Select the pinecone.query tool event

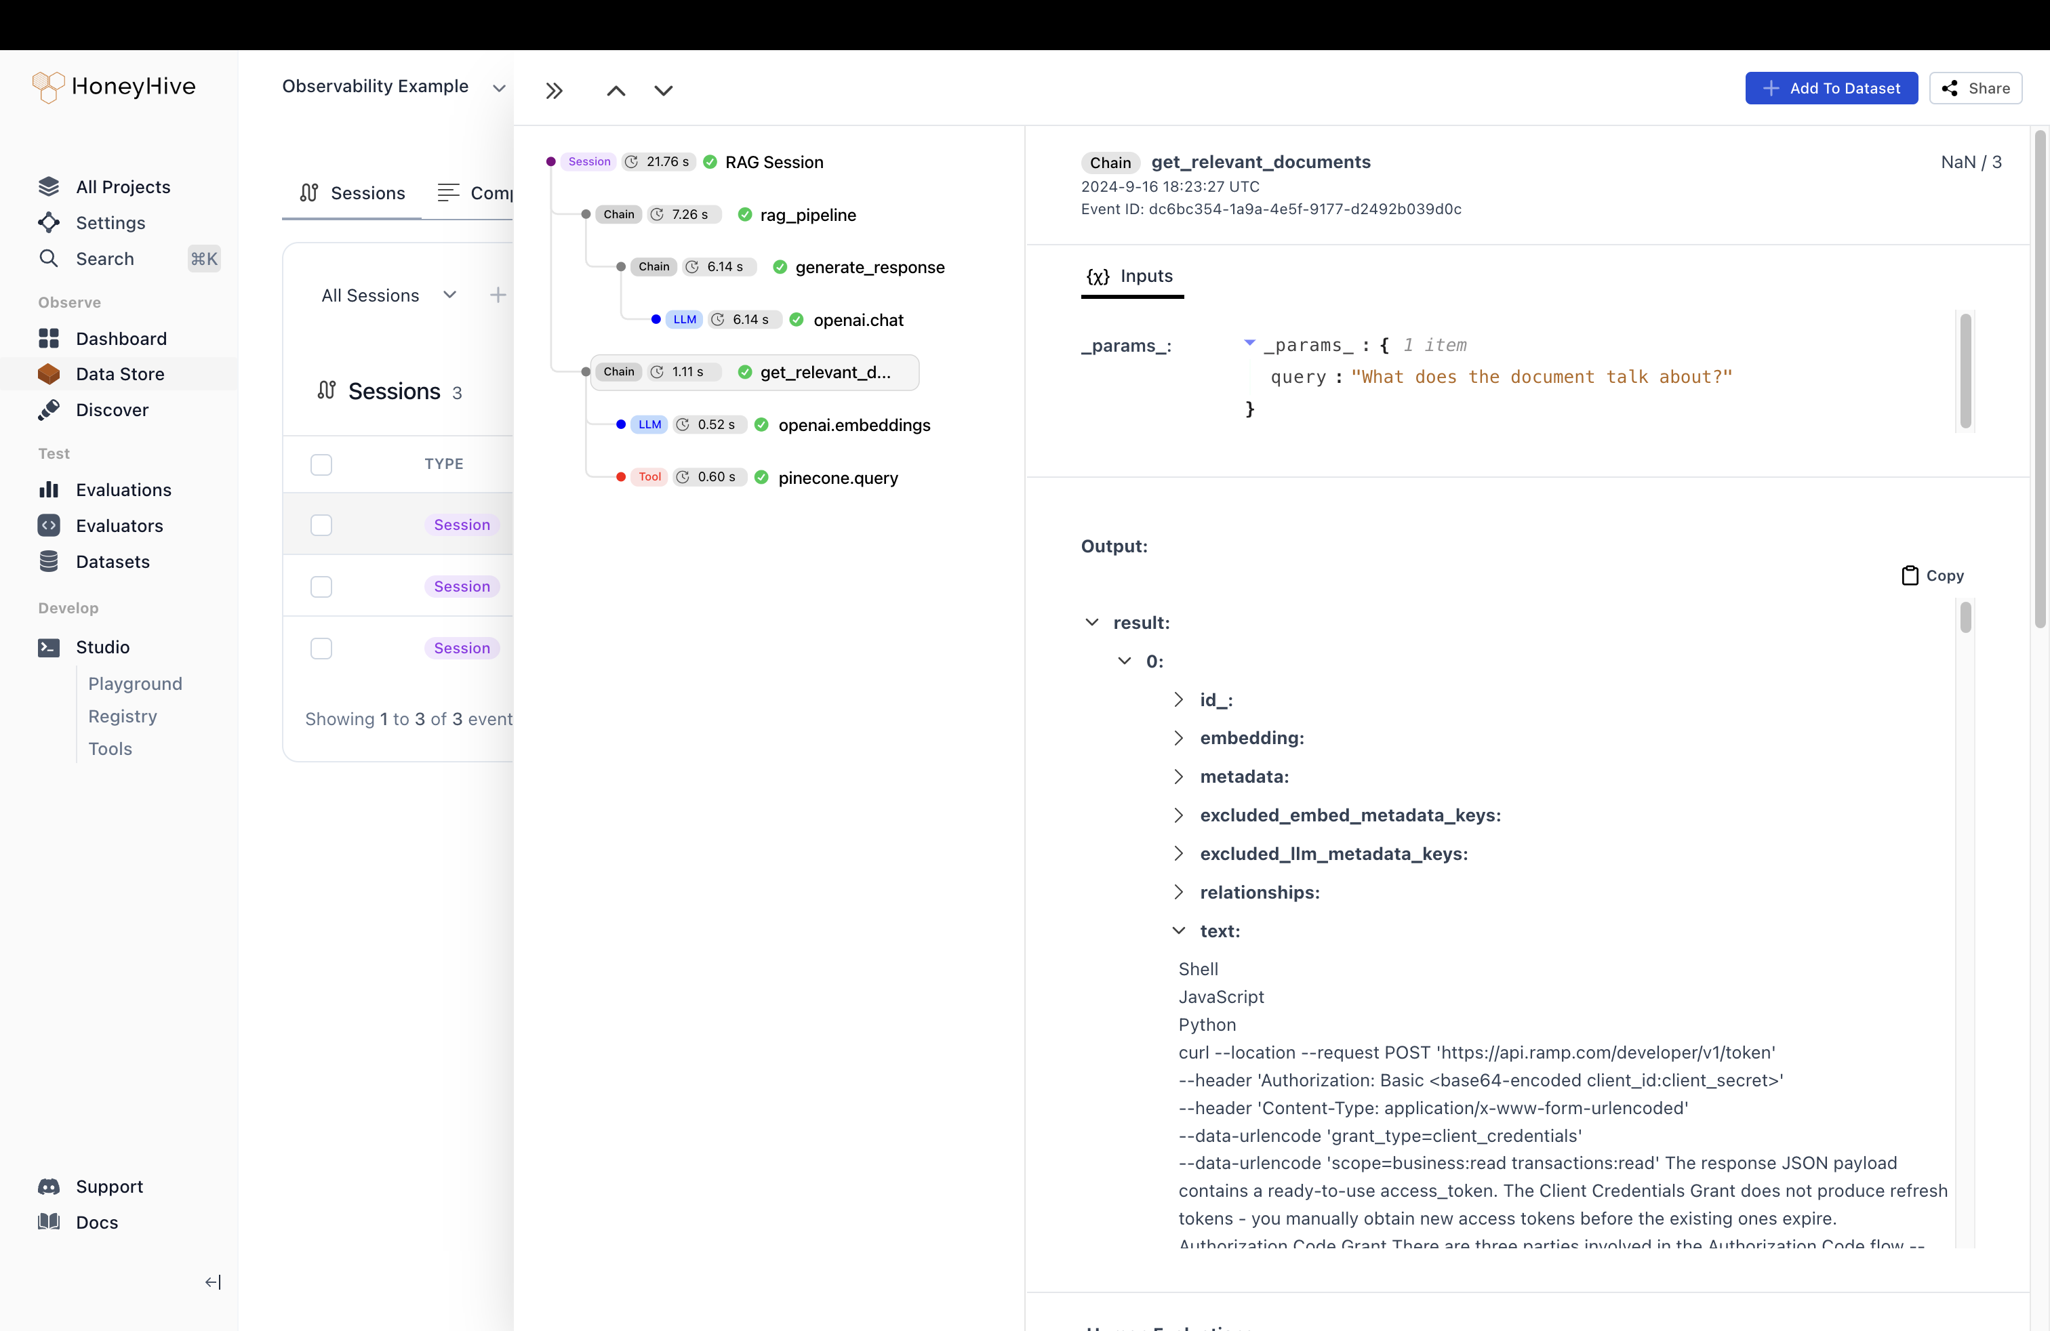click(x=837, y=478)
